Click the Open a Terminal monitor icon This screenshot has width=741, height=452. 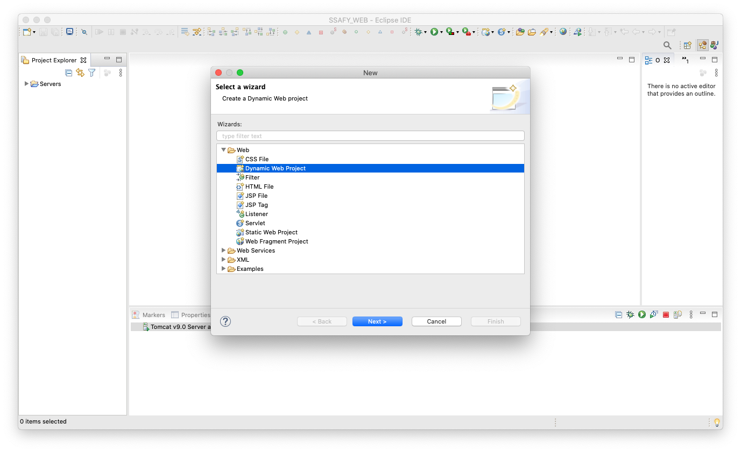coord(69,32)
